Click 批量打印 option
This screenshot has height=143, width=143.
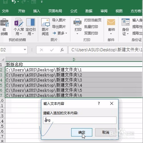coord(91,27)
